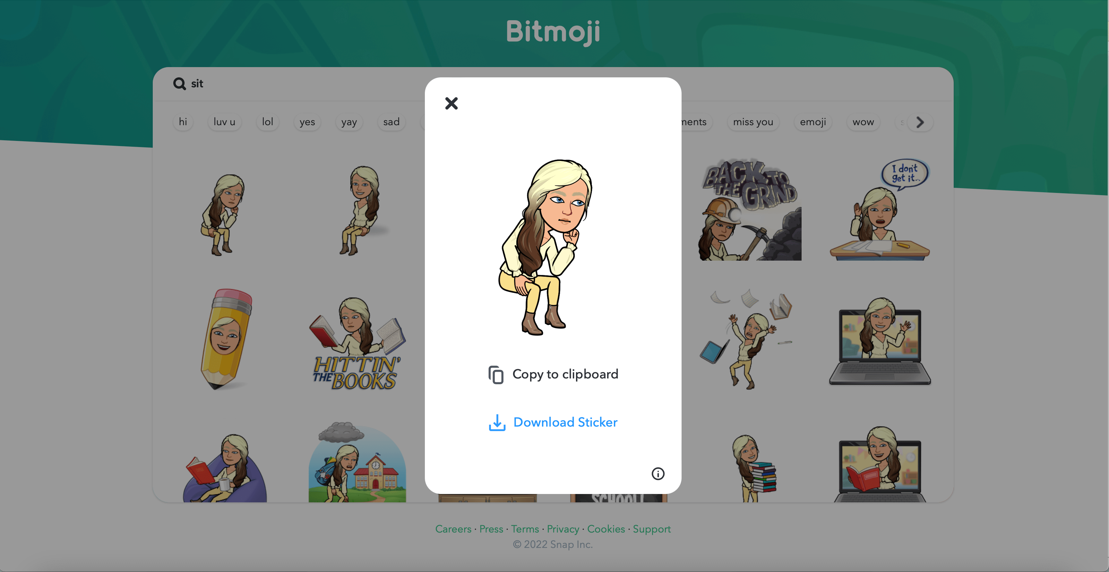
Task: Select the 'yay' category tag
Action: pyautogui.click(x=349, y=122)
